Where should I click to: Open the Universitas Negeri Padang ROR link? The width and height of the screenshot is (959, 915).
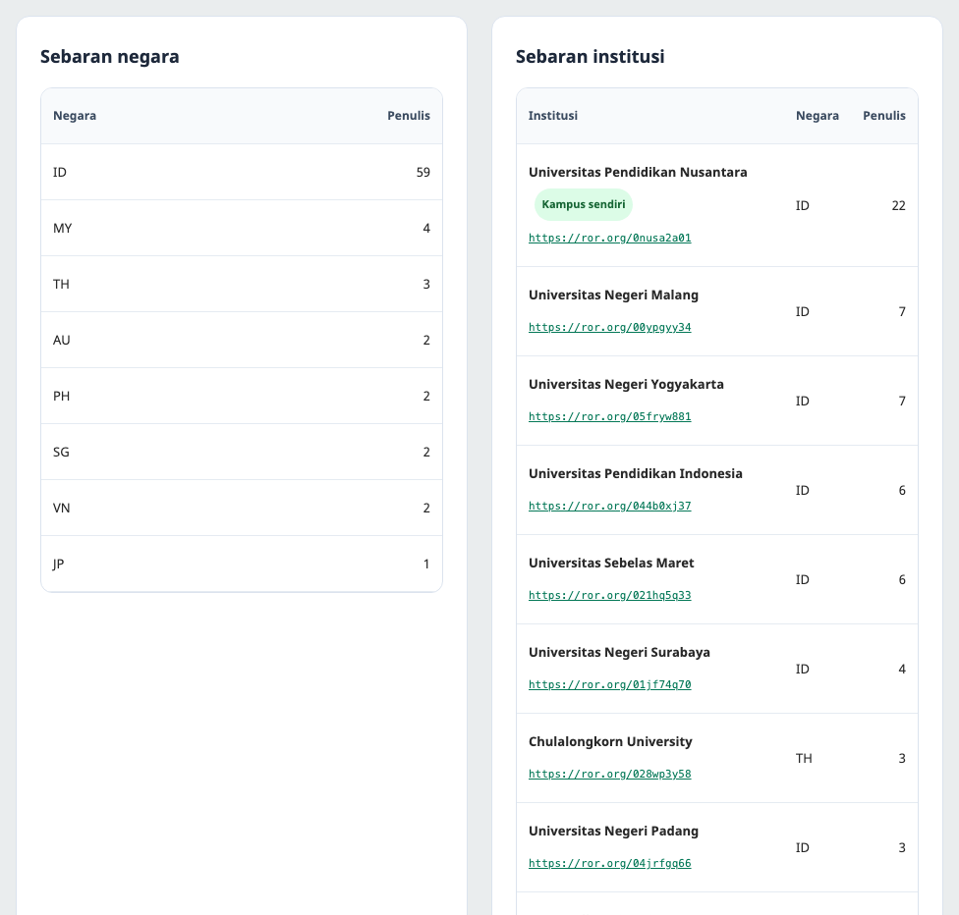pyautogui.click(x=610, y=862)
